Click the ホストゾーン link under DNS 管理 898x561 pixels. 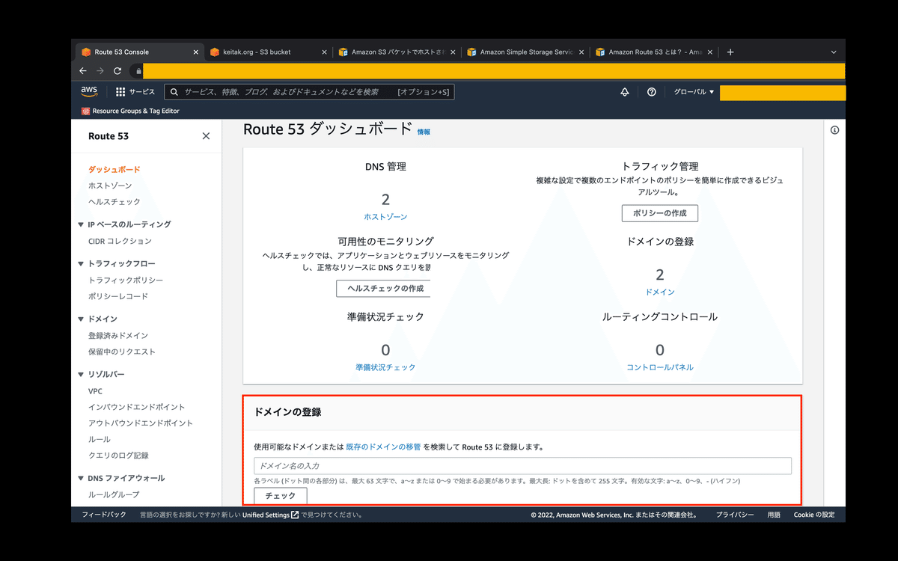pyautogui.click(x=385, y=217)
